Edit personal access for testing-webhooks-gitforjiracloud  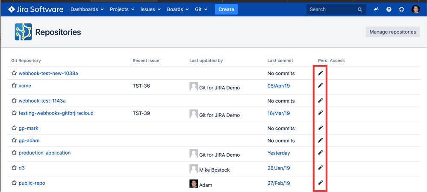[x=320, y=113]
